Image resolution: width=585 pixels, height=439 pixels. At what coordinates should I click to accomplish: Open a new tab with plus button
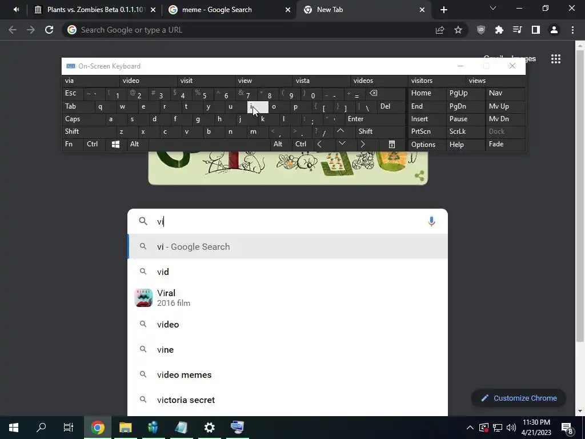[x=443, y=10]
